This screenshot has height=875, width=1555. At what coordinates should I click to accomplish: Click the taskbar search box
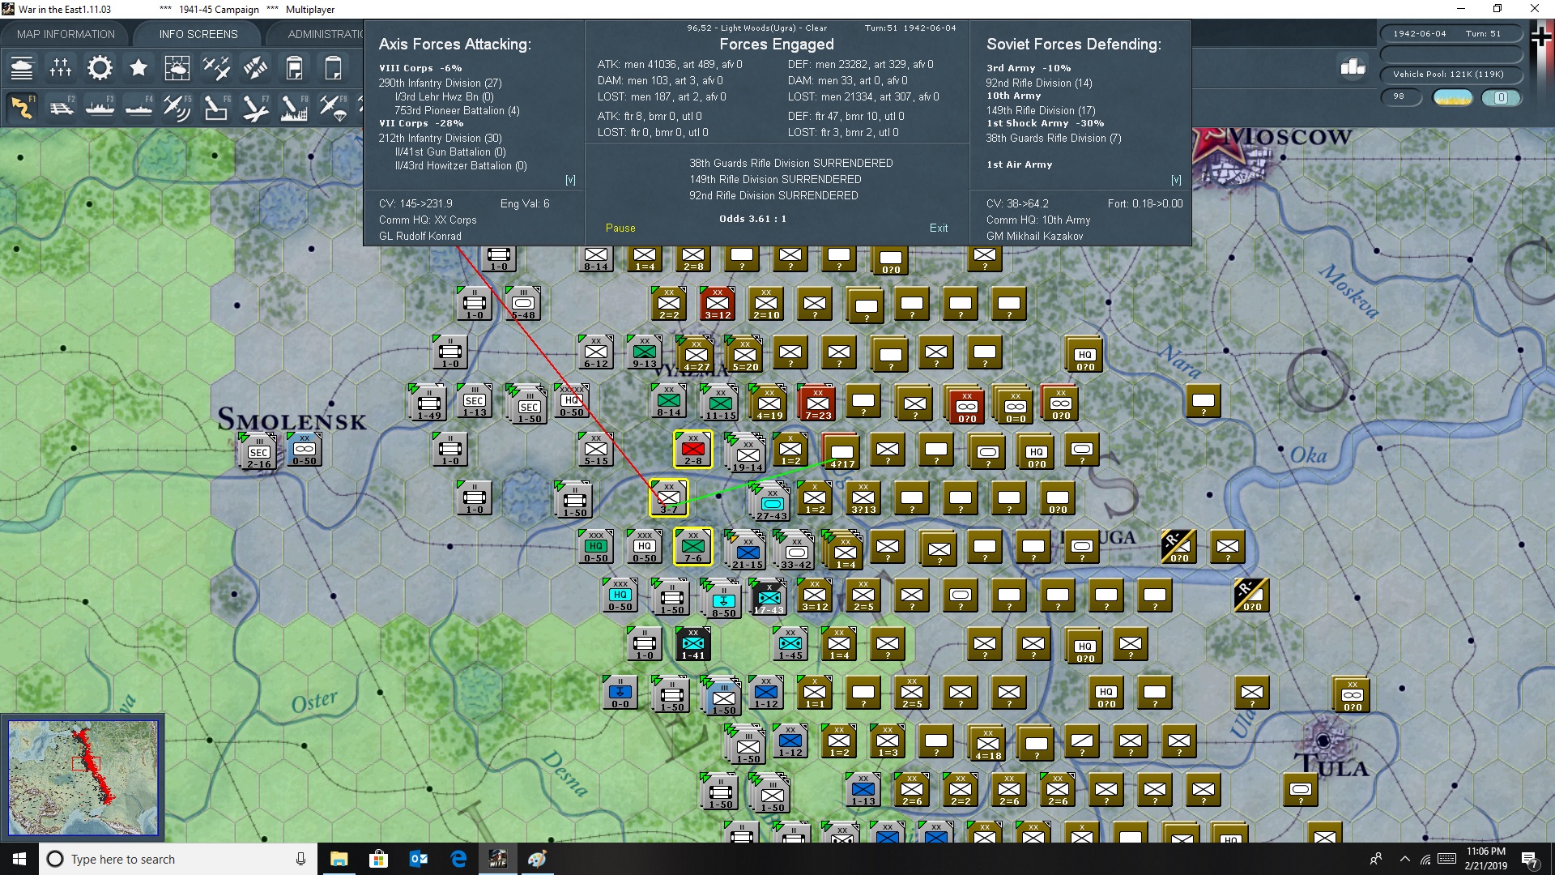point(178,859)
